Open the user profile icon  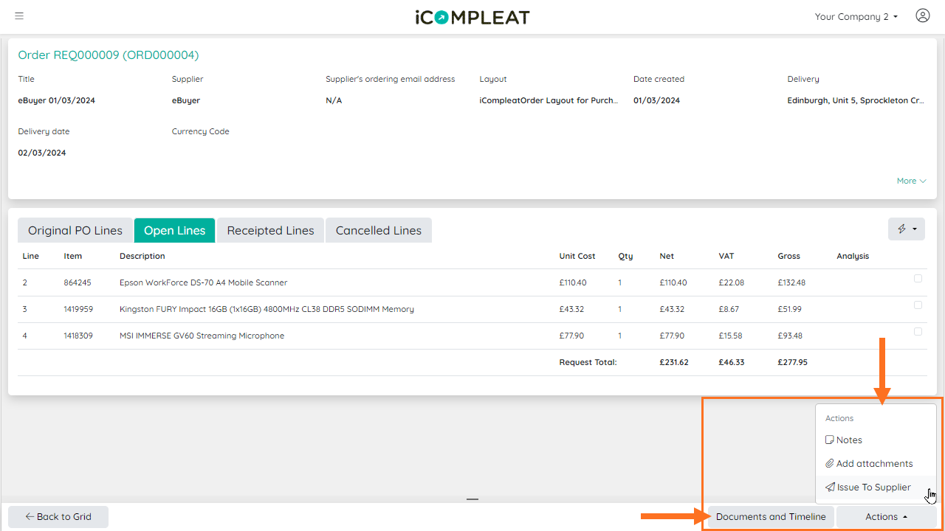922,15
